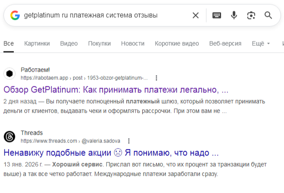
Task: Open the Обзор GetPlatinum result link
Action: click(115, 90)
